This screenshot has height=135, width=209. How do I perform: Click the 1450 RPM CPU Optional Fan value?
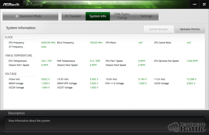(192, 61)
